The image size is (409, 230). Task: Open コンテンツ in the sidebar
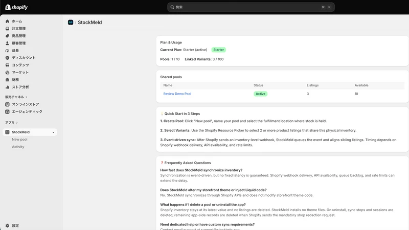click(20, 65)
